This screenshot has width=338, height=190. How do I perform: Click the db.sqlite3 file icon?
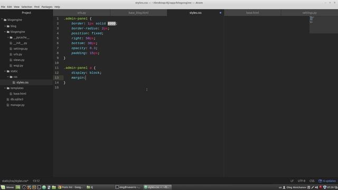tap(8, 99)
